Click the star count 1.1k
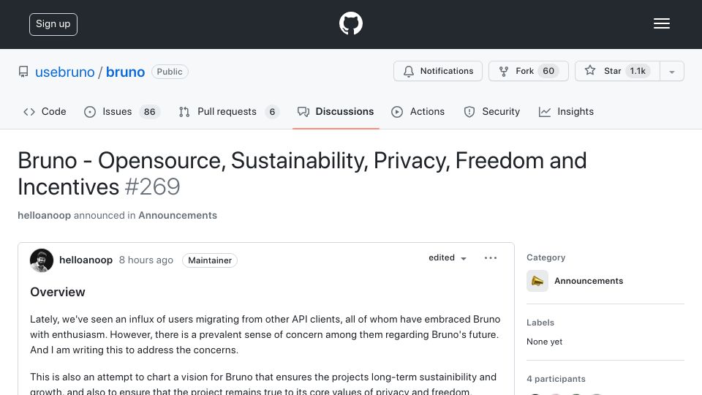 [x=638, y=71]
